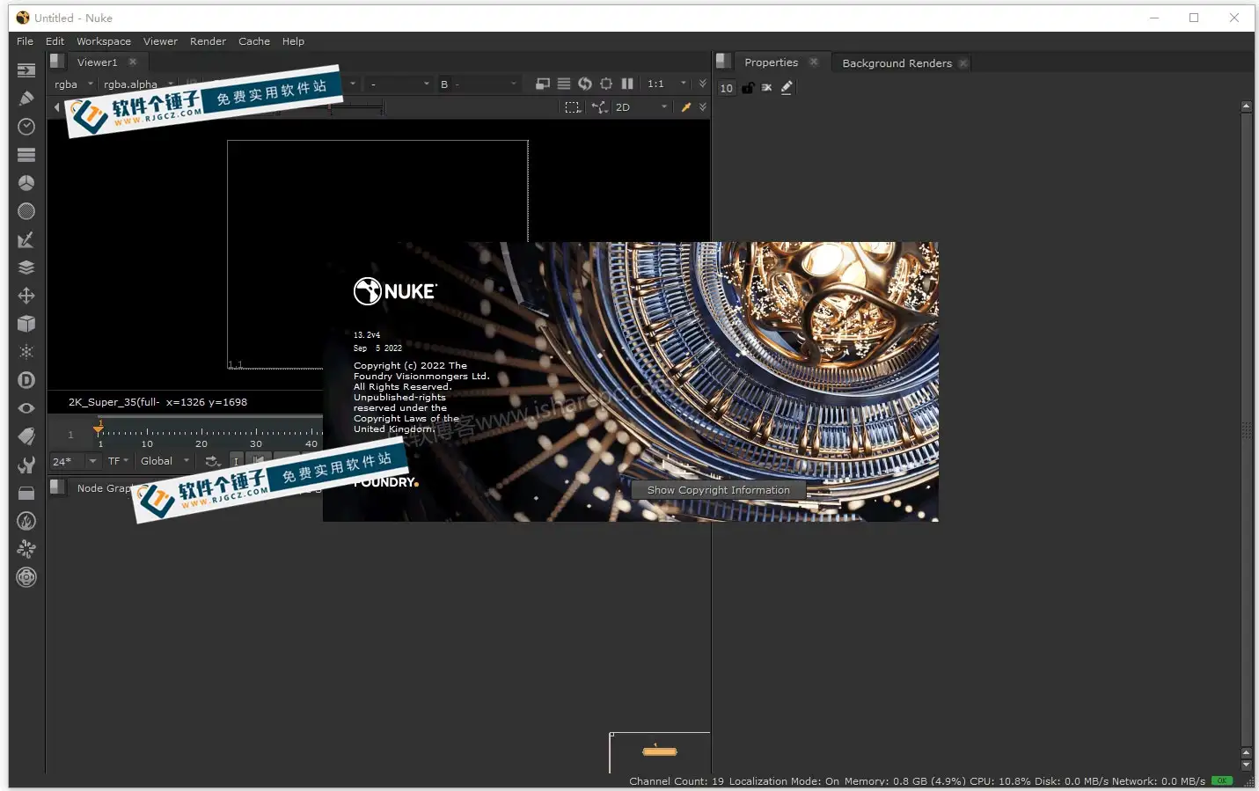This screenshot has height=791, width=1259.
Task: Open the Transform nodes menu
Action: point(26,296)
